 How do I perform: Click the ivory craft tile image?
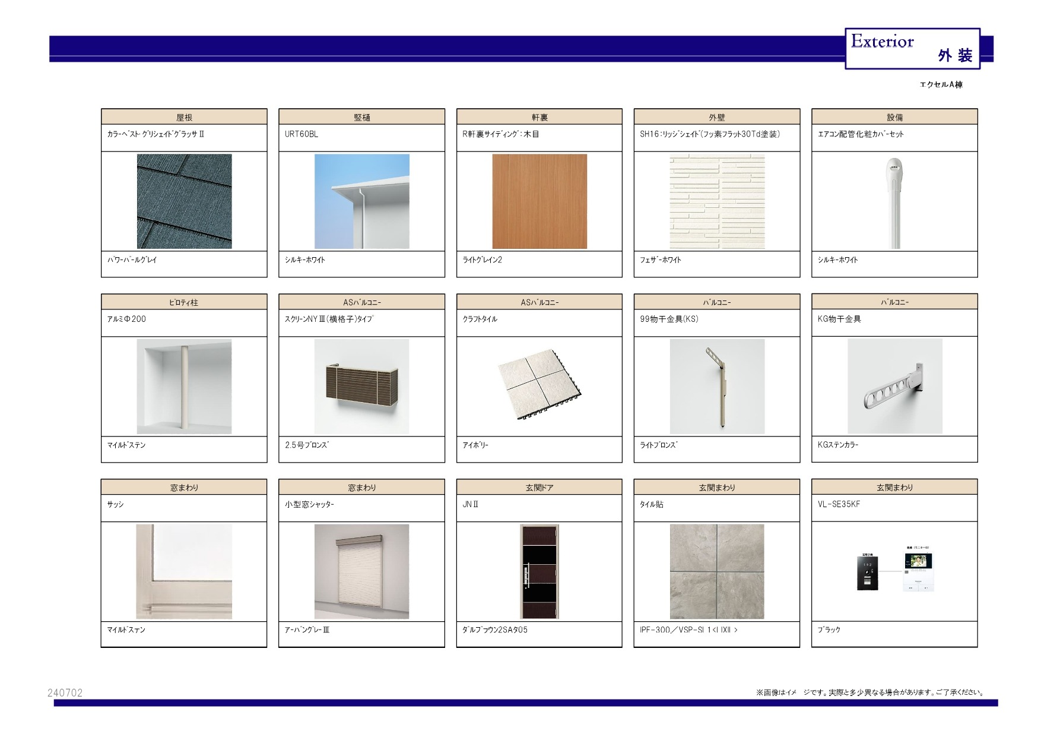[539, 385]
